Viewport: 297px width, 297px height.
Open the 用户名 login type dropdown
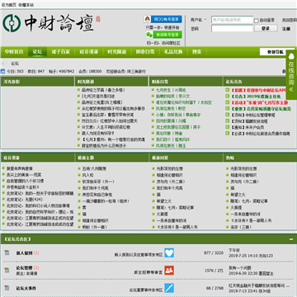point(199,20)
